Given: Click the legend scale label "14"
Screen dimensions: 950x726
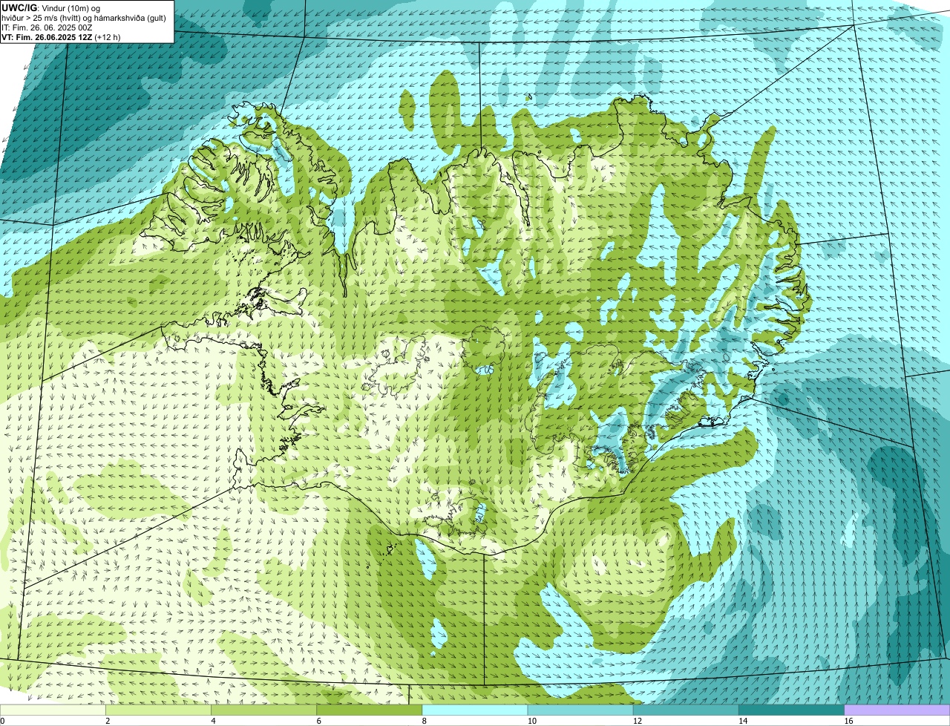Looking at the screenshot, I should coord(742,721).
